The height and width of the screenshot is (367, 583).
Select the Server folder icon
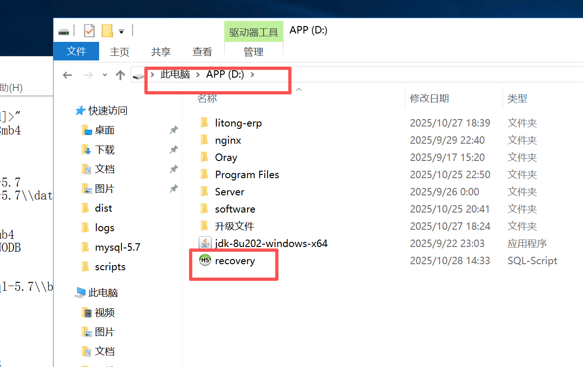coord(204,191)
